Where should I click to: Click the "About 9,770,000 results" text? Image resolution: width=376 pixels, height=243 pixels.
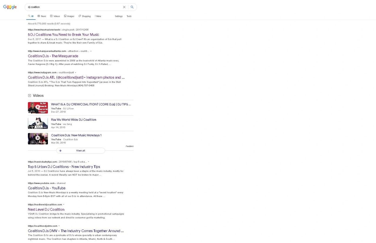(x=49, y=24)
